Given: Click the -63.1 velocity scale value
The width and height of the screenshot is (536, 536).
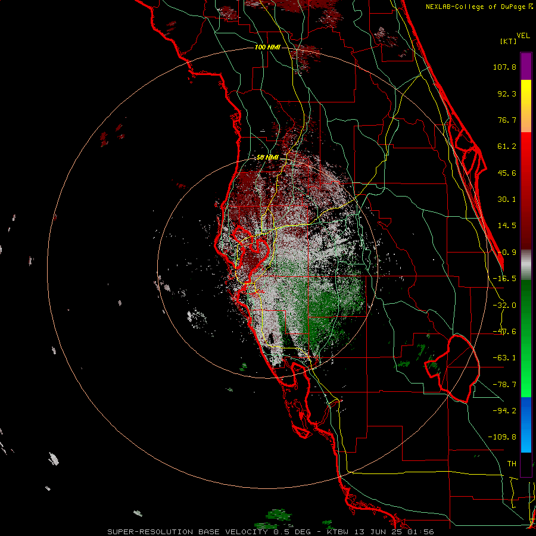Looking at the screenshot, I should point(504,358).
